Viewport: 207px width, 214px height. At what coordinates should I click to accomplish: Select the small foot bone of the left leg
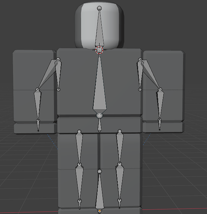point(79,205)
